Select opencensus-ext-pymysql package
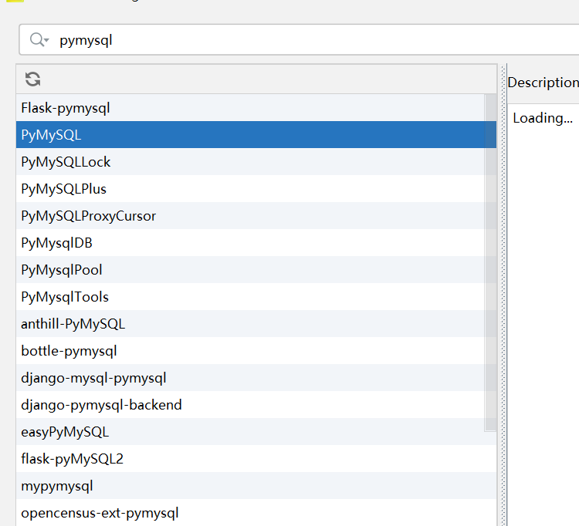The image size is (579, 526). [x=256, y=512]
